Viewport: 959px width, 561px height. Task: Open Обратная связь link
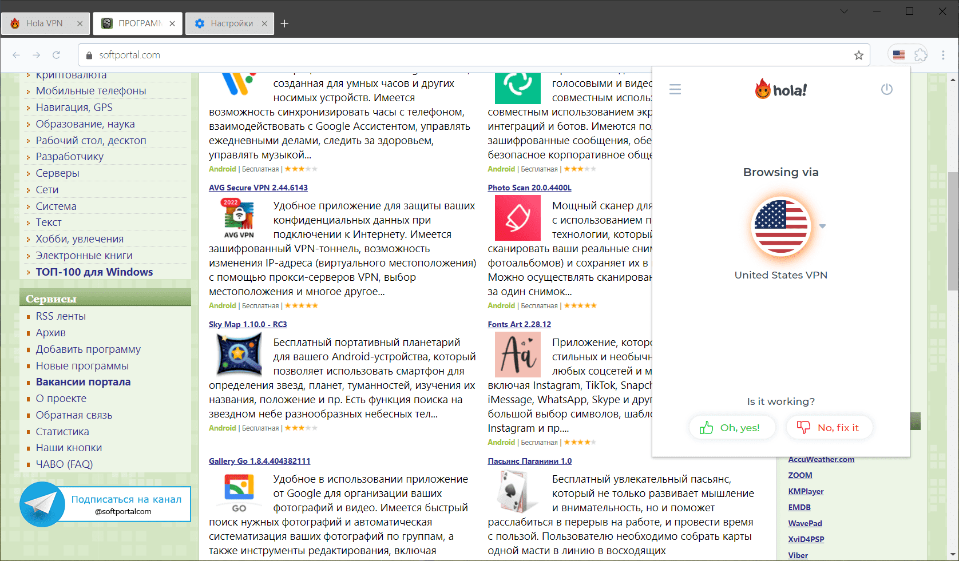[74, 415]
